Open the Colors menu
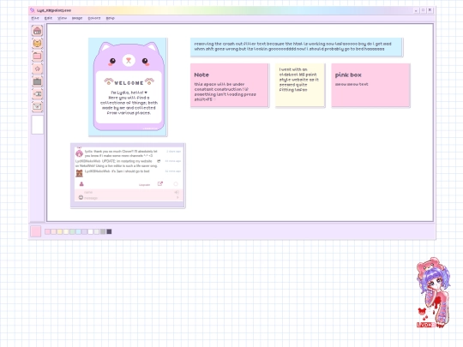 coord(94,18)
